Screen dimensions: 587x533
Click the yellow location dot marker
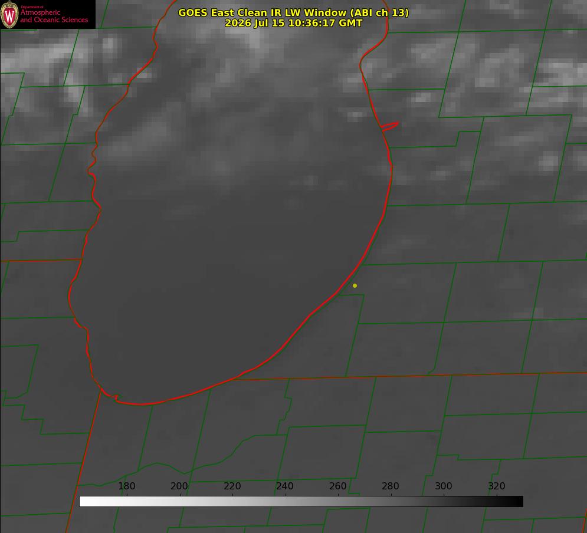(x=355, y=285)
